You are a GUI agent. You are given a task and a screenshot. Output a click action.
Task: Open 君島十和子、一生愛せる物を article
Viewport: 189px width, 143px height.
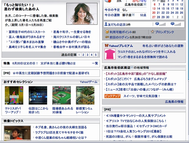tap(72, 32)
